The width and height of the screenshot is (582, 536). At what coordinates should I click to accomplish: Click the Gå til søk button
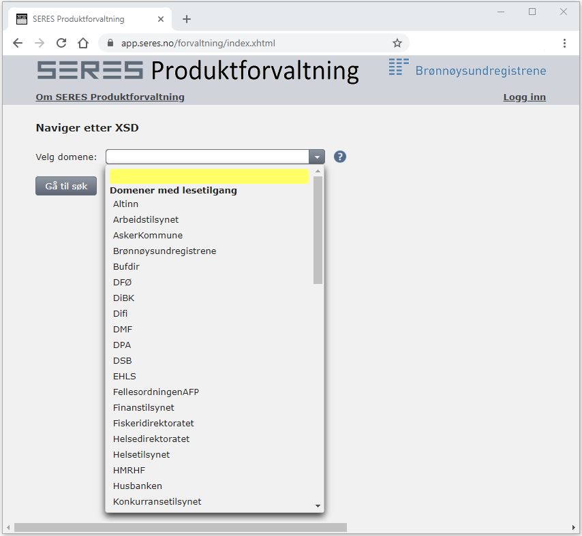tap(66, 186)
